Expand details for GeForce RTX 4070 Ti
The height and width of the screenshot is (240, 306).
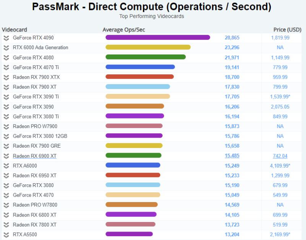coord(6,67)
